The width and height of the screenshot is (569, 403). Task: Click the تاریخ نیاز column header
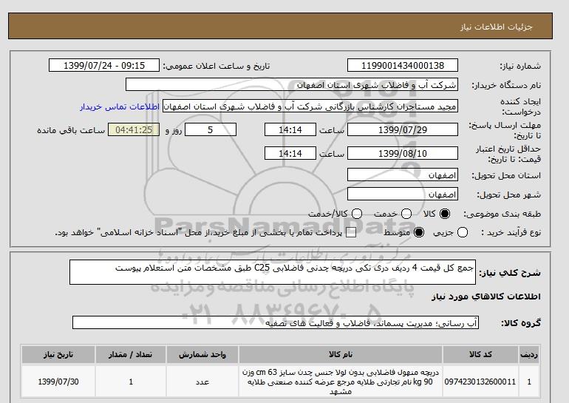pyautogui.click(x=58, y=354)
